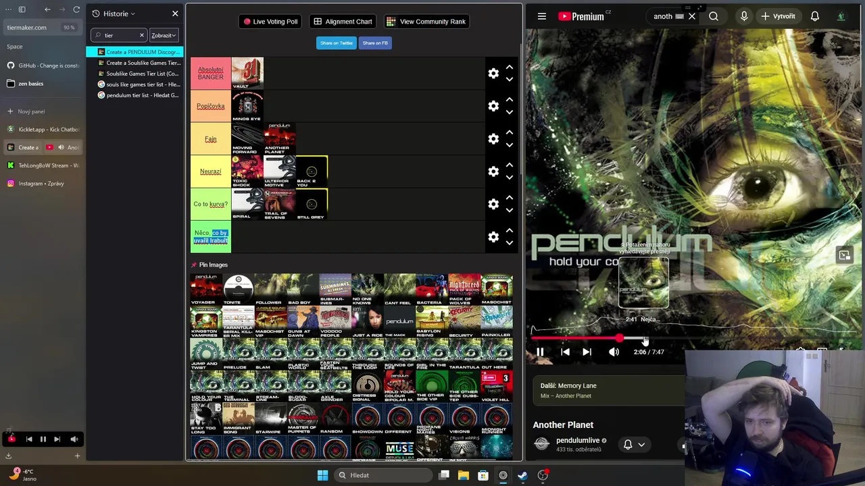Viewport: 865px width, 486px height.
Task: Switch to Instagram Zprávy tab
Action: pyautogui.click(x=43, y=184)
